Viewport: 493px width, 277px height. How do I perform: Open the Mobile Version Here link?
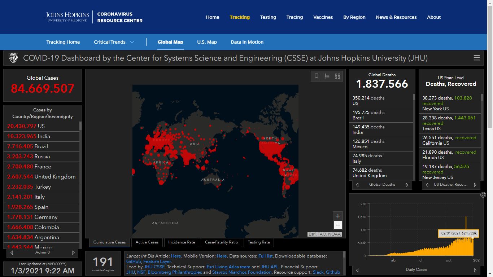pyautogui.click(x=222, y=256)
